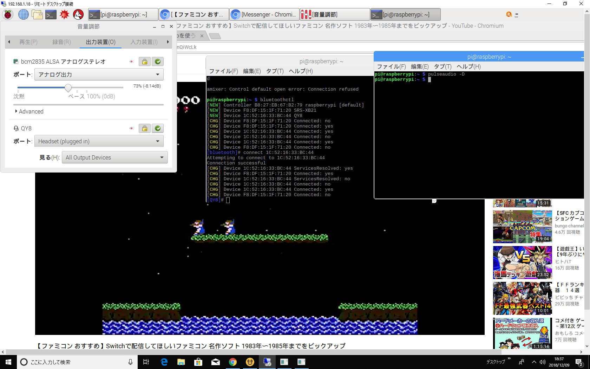The width and height of the screenshot is (590, 369).
Task: Switch to the first pi@raspberrypi terminal task
Action: [x=123, y=14]
